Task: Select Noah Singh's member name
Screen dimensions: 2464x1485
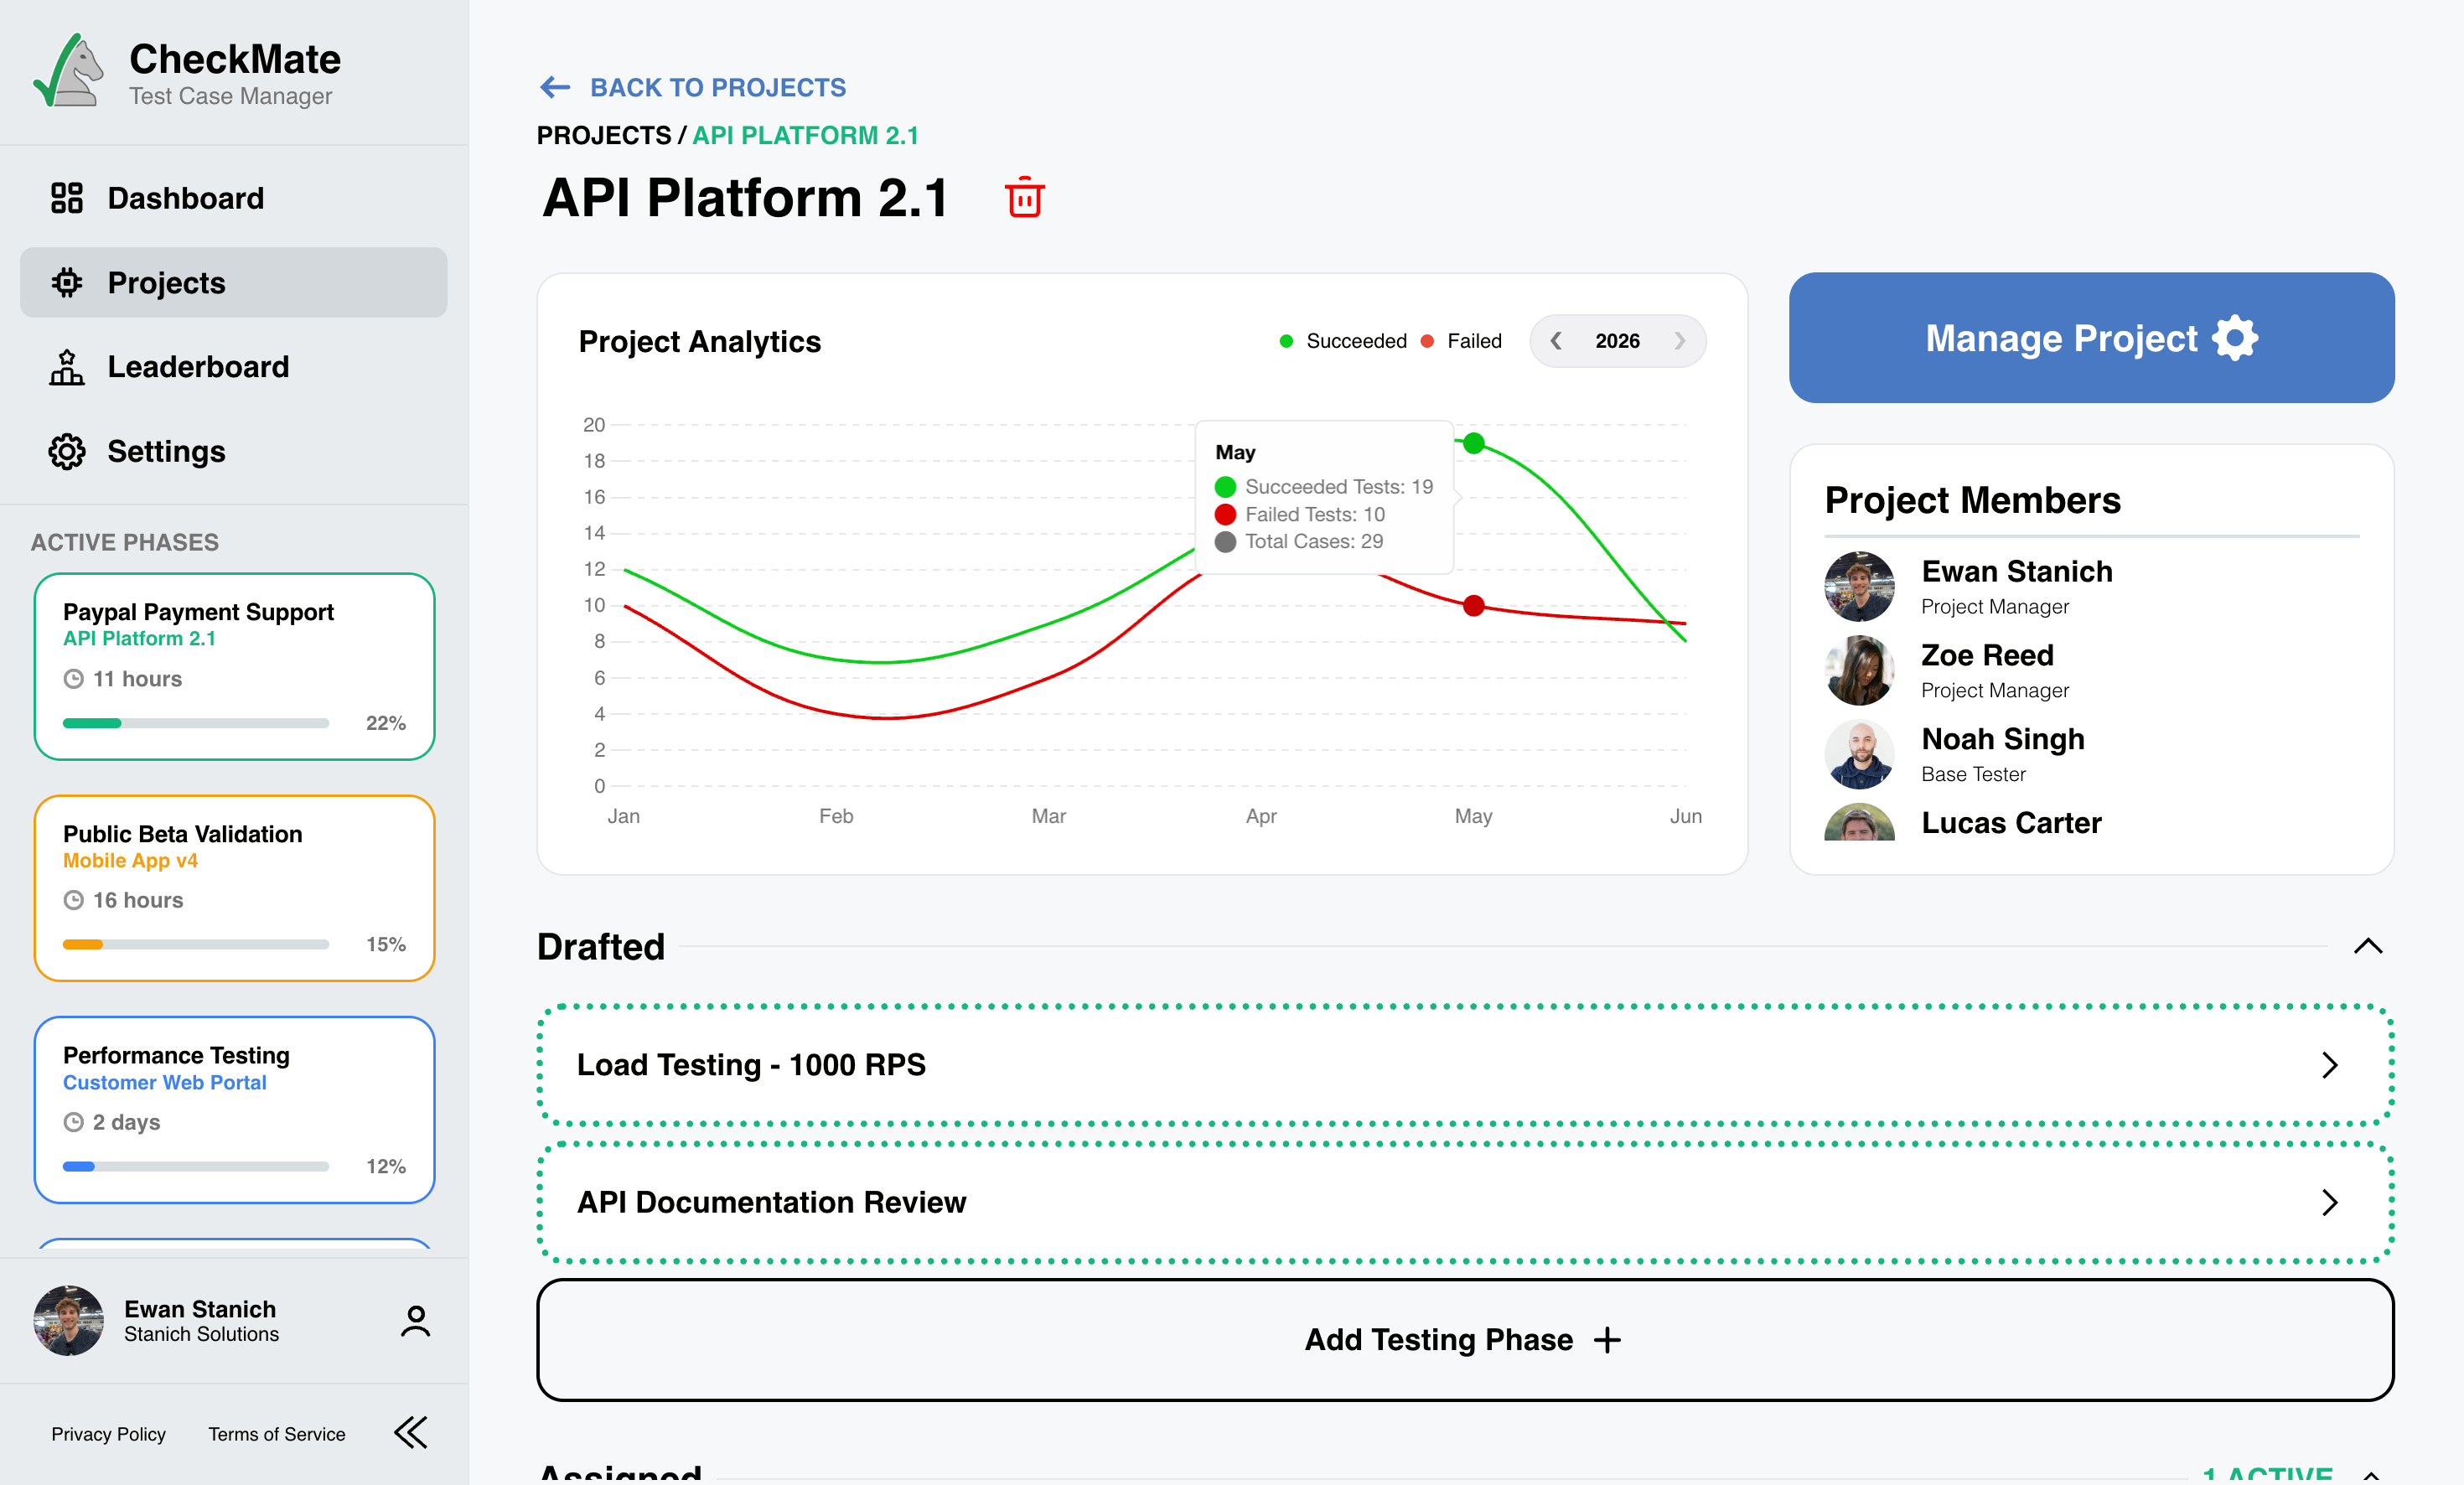Action: (x=2002, y=739)
